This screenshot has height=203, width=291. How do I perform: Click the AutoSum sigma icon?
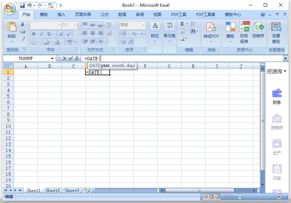click(182, 24)
